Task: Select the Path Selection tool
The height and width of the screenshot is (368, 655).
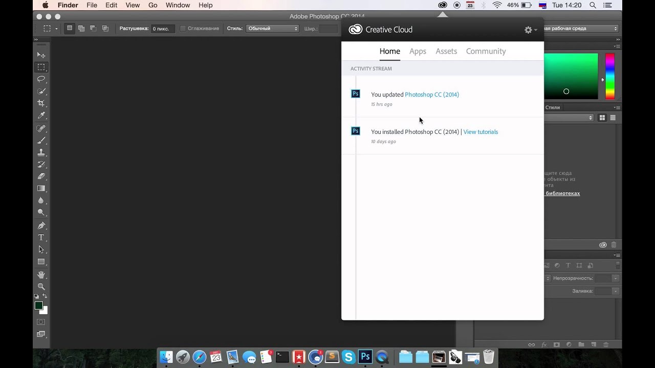Action: [41, 249]
